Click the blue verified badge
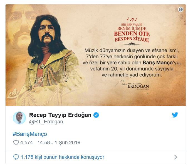 click(x=96, y=115)
